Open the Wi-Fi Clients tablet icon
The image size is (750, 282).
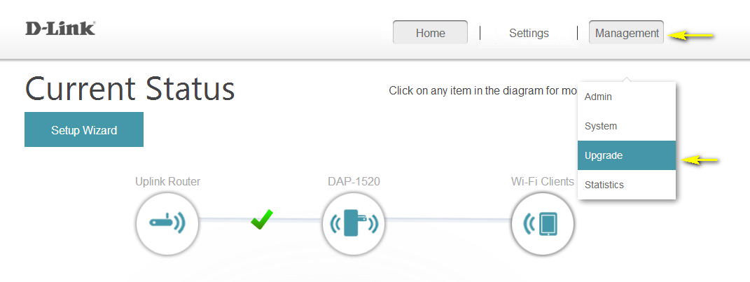pyautogui.click(x=543, y=224)
